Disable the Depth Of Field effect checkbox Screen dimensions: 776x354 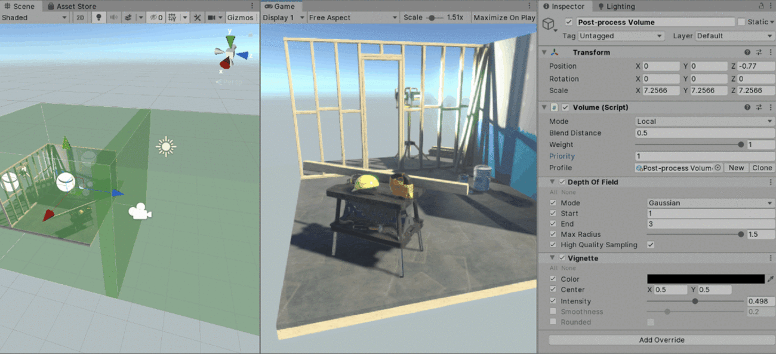click(562, 182)
